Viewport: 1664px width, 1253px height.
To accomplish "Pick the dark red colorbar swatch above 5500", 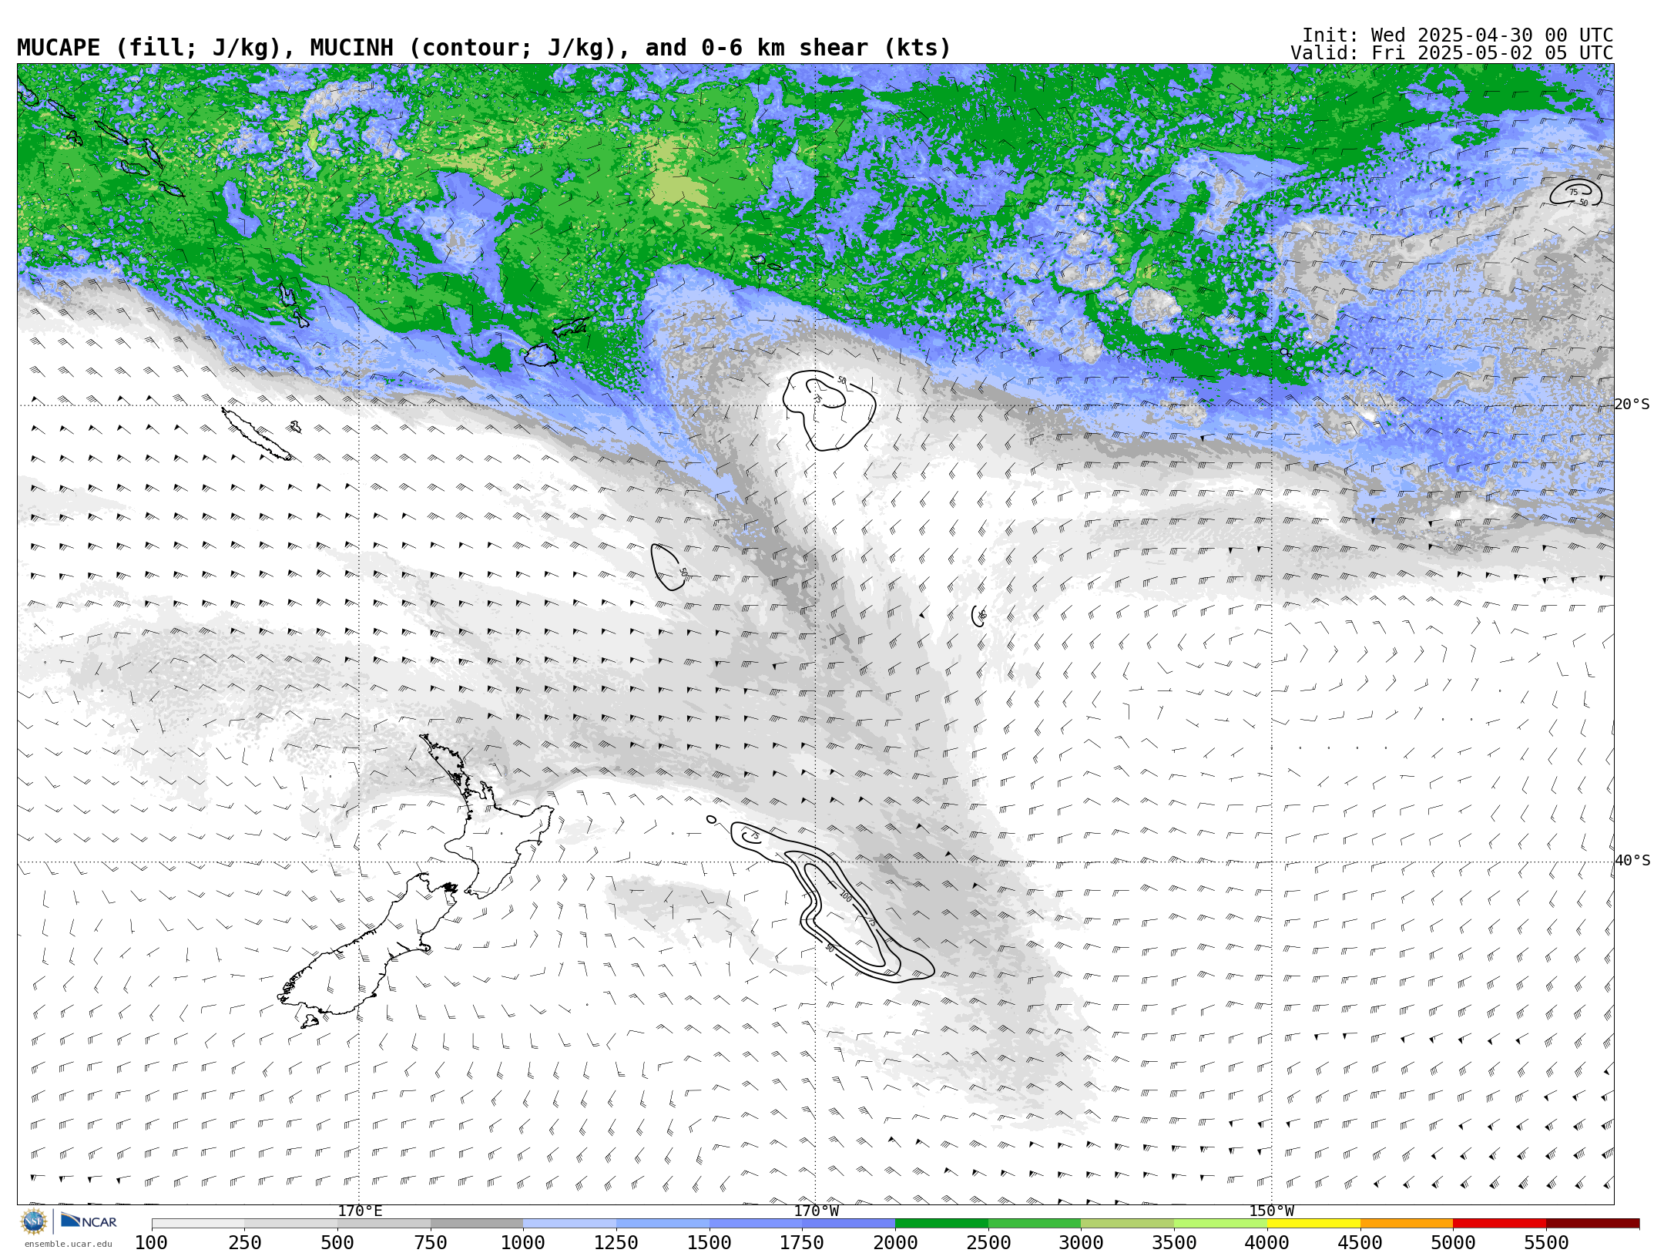I will point(1592,1224).
